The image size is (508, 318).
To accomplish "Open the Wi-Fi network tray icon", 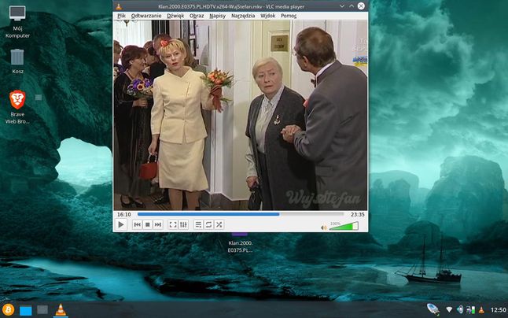I will point(449,310).
